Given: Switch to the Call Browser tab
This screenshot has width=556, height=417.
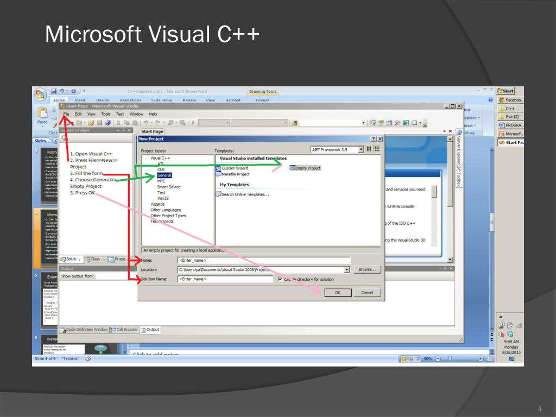Looking at the screenshot, I should [x=124, y=330].
